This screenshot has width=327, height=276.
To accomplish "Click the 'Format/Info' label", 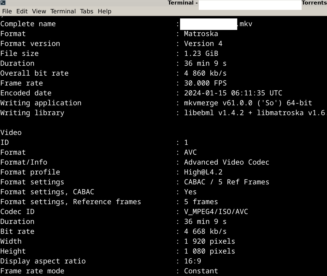I will pos(24,162).
